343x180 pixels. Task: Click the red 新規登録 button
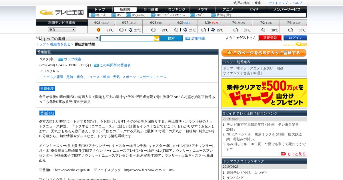pos(270,38)
